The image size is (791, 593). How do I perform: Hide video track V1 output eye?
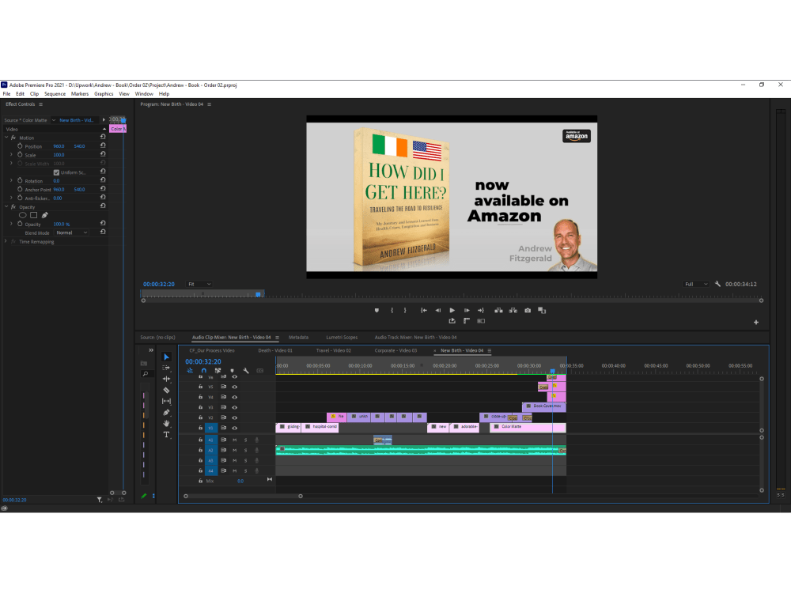point(235,428)
